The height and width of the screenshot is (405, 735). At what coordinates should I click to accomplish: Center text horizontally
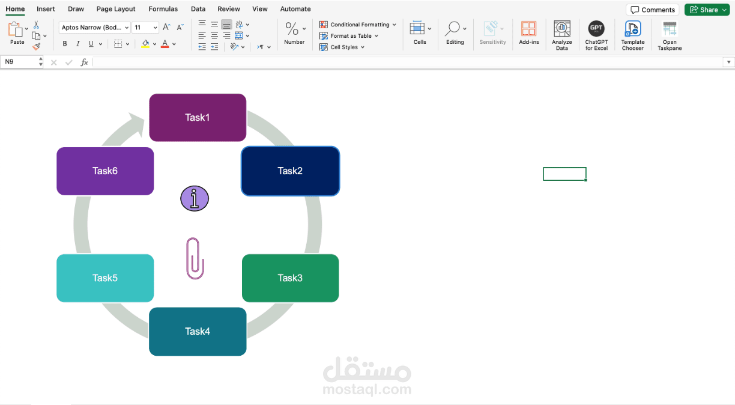pos(214,35)
